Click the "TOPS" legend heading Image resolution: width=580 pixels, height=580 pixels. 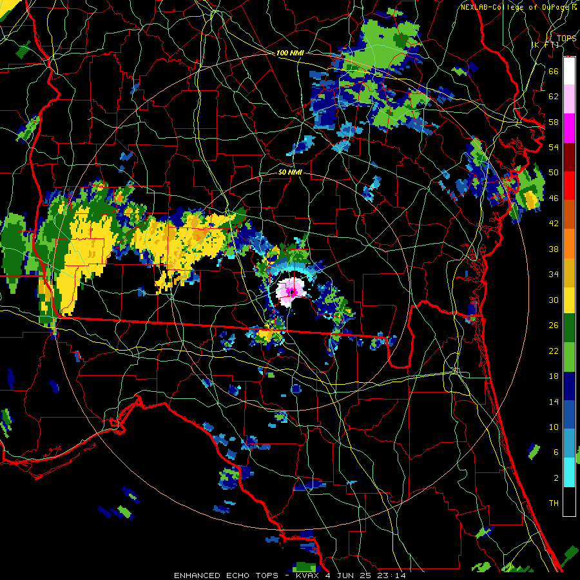[566, 39]
